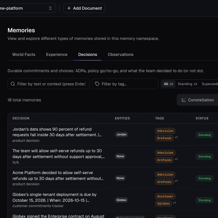
Task: Click #decision tag in Acme Platform row
Action: pos(165,175)
